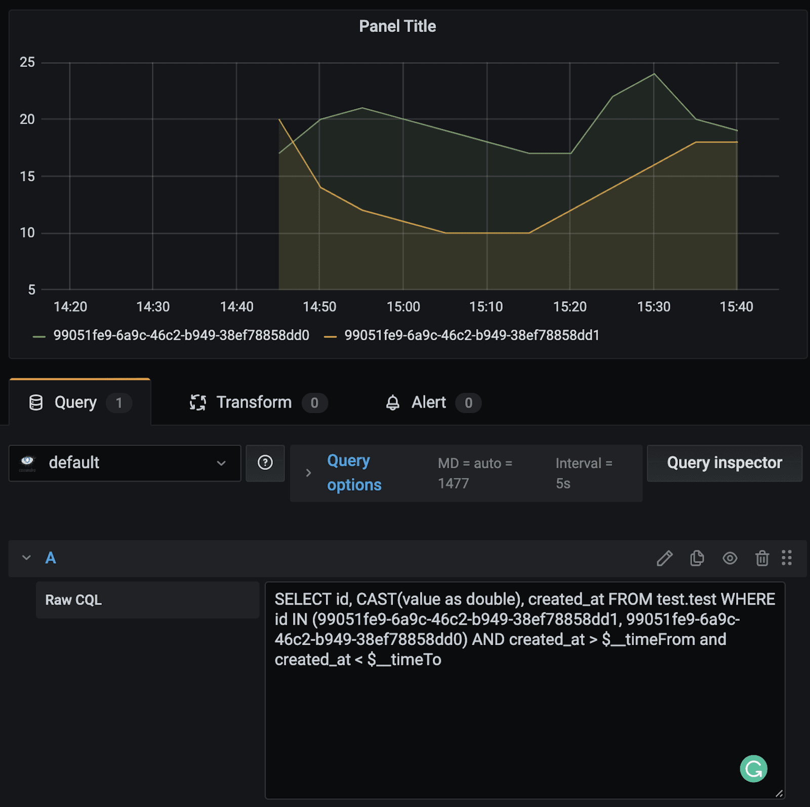The image size is (810, 807).
Task: Delete query A with the trash icon
Action: (x=762, y=558)
